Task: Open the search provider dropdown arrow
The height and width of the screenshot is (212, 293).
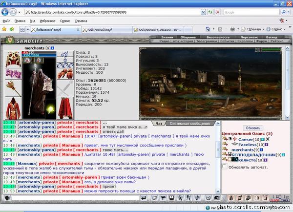Action: tap(289, 12)
